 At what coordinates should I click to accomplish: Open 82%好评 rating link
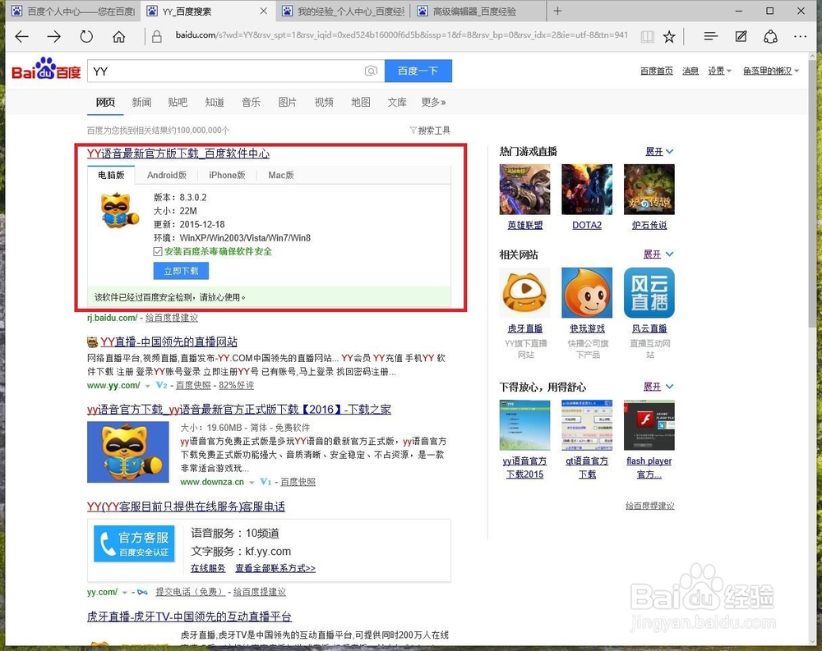(x=237, y=386)
